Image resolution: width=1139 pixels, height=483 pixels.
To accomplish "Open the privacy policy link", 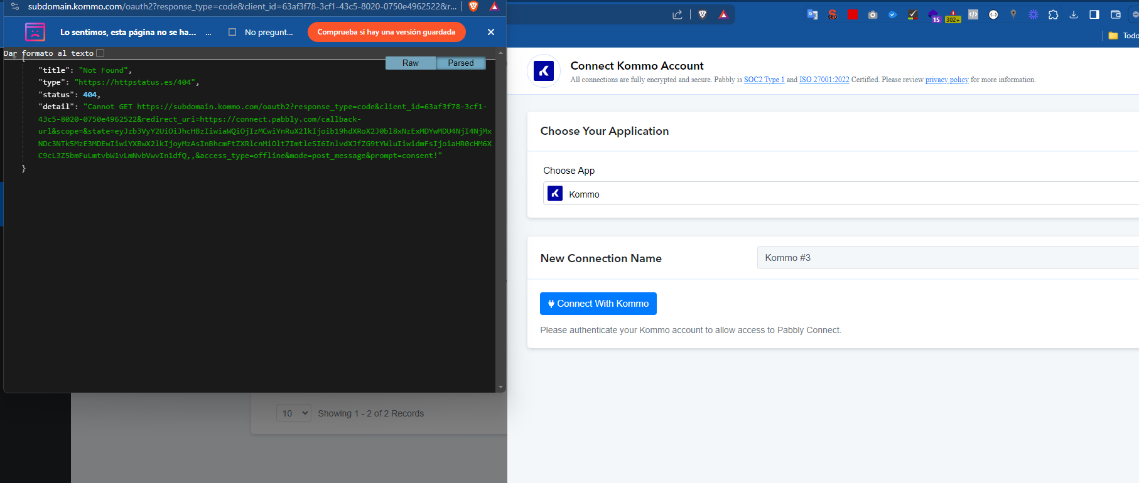I will tap(947, 80).
